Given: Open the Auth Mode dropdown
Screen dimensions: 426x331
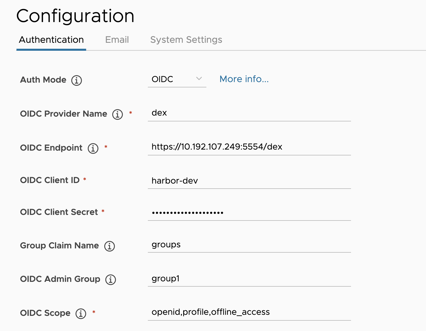Looking at the screenshot, I should [177, 79].
